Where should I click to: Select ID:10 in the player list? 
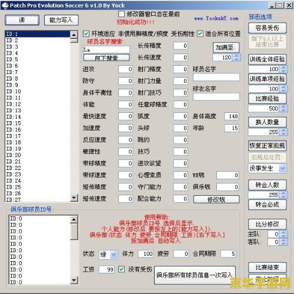click(37, 91)
